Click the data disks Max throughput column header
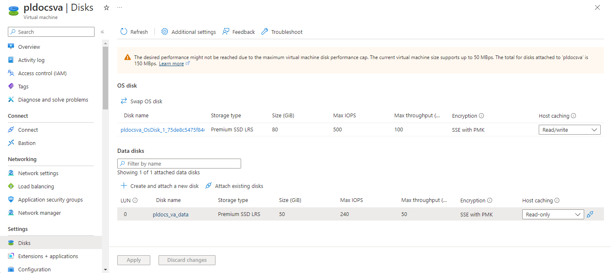 point(424,200)
